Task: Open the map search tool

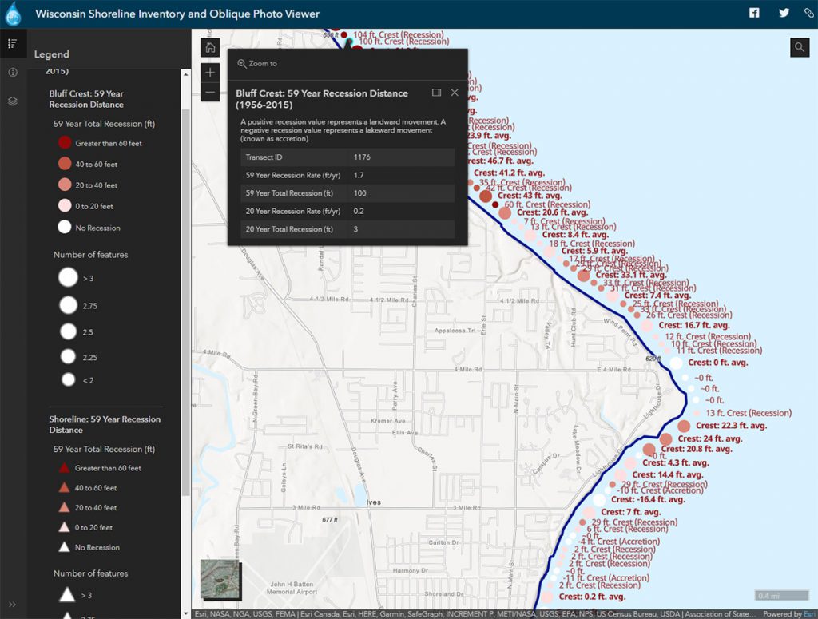Action: (x=800, y=47)
